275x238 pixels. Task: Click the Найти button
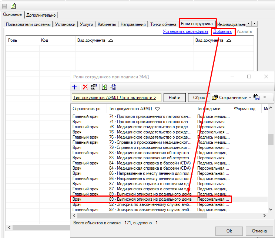point(174,97)
